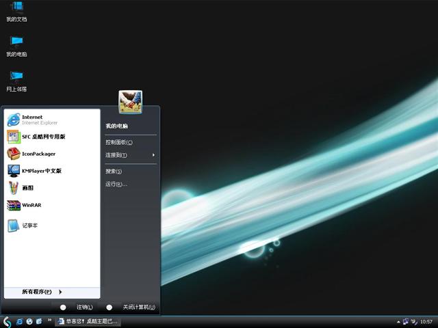The width and height of the screenshot is (438, 328).
Task: Start KMPlayer中文版 from the Start menu
Action: pyautogui.click(x=52, y=171)
